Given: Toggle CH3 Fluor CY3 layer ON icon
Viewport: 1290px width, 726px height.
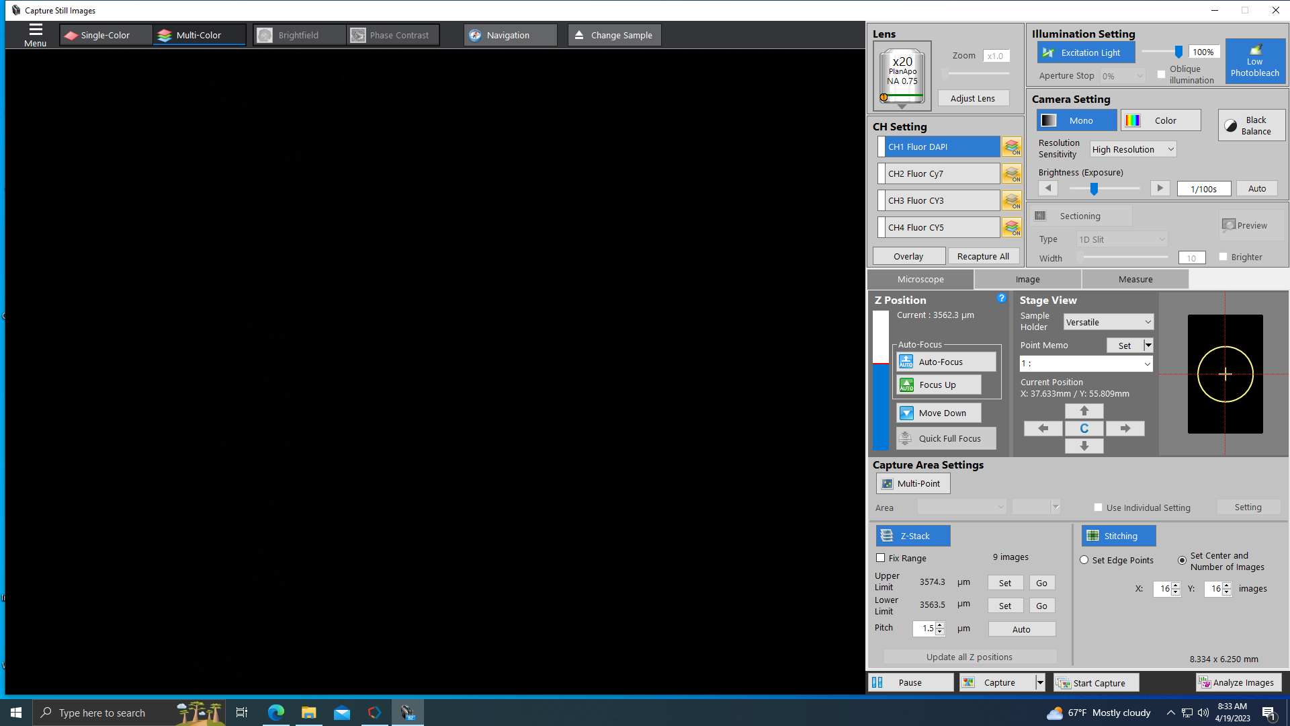Looking at the screenshot, I should click(1012, 201).
